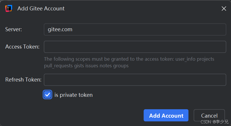Cancel adding the Gitee account
The image size is (231, 126).
209,115
